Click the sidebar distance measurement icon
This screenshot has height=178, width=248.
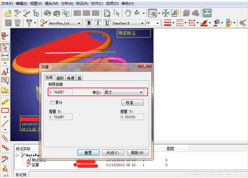5,57
